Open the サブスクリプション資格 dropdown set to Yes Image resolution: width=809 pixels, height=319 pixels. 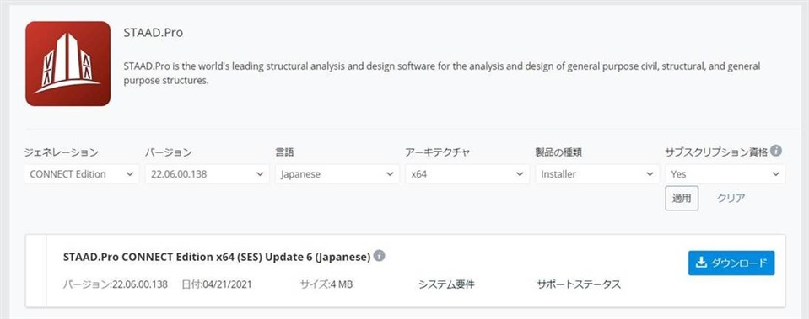(725, 174)
